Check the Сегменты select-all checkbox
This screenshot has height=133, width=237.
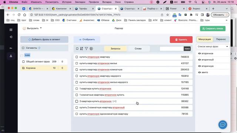pyautogui.click(x=23, y=48)
